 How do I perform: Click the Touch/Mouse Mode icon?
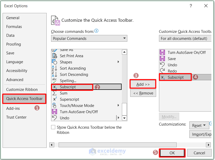[x=55, y=105]
